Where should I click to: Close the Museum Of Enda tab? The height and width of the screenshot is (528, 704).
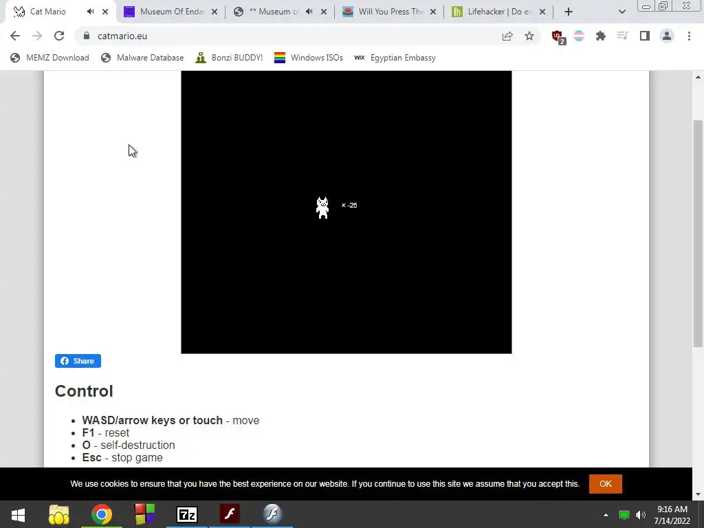(214, 12)
